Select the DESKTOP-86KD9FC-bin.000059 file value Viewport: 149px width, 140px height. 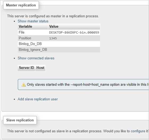tap(74, 32)
